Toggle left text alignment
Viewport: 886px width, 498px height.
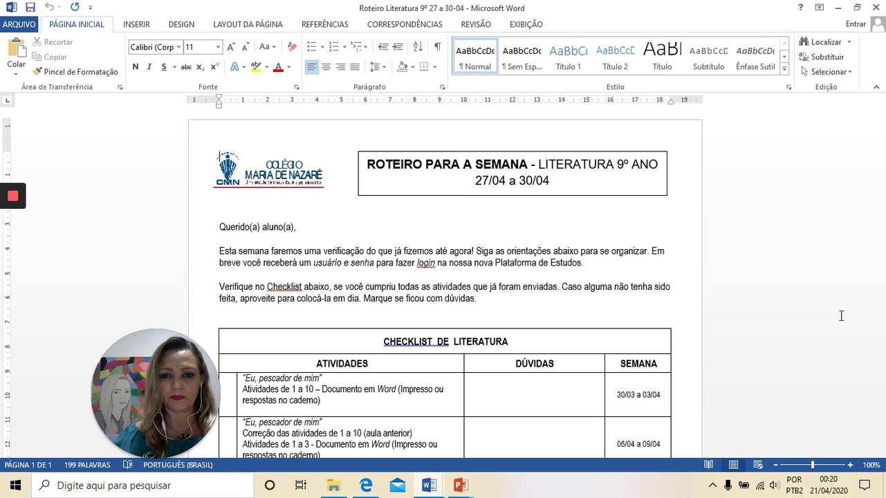pos(312,67)
